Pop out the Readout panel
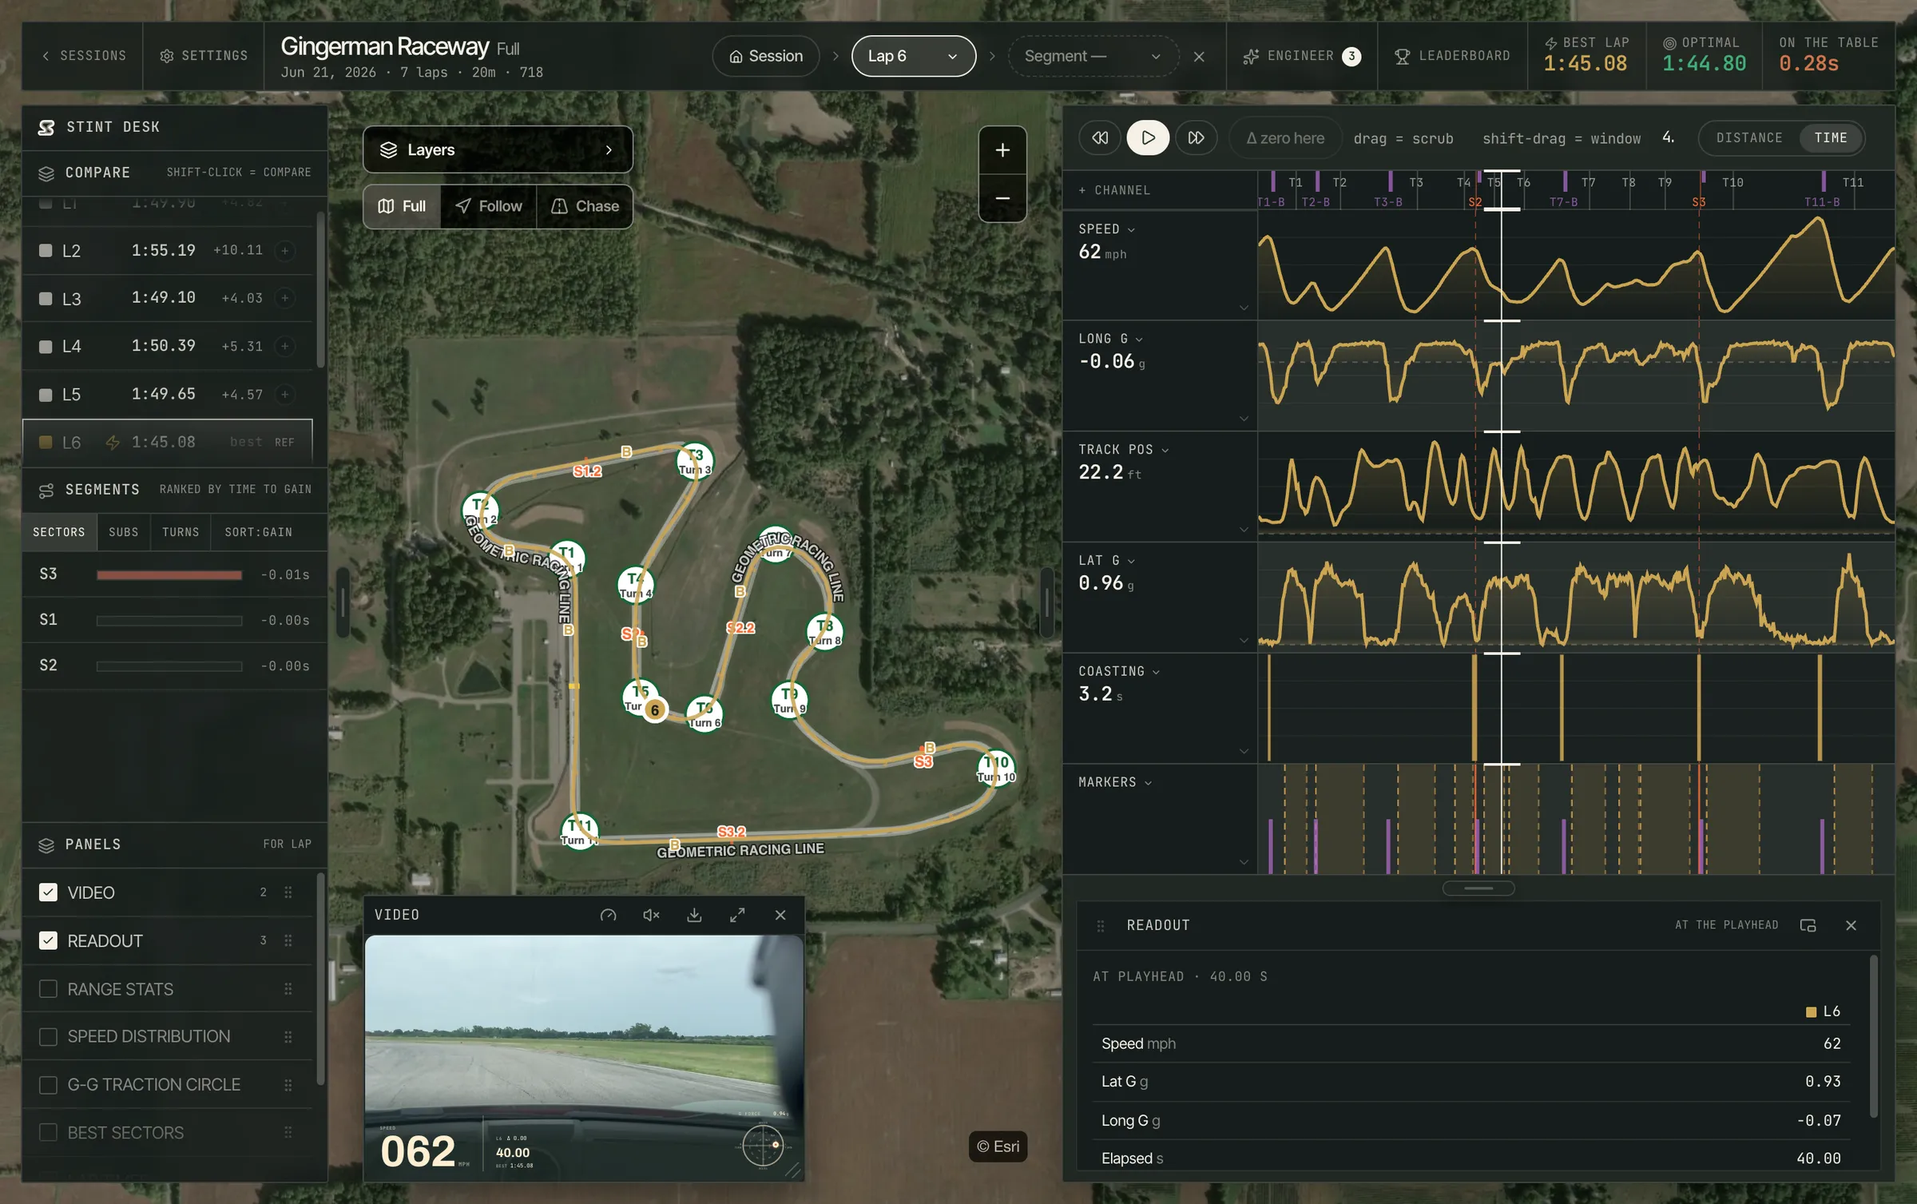Image resolution: width=1917 pixels, height=1204 pixels. pos(1808,925)
